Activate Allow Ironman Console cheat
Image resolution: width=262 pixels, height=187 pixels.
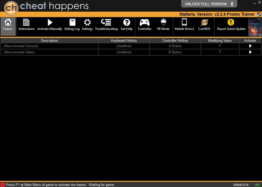250,46
